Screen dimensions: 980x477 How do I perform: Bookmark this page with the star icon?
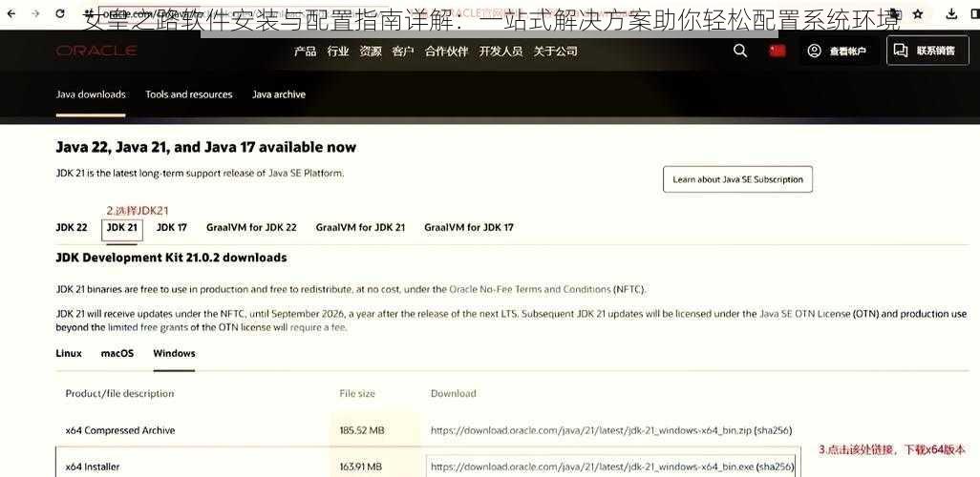[918, 13]
